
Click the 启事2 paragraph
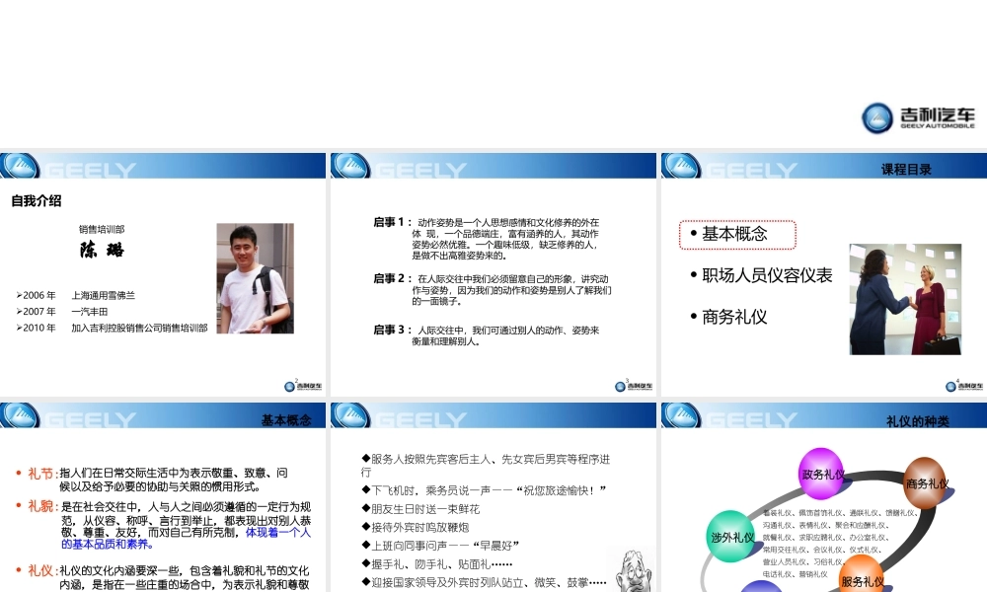493,289
